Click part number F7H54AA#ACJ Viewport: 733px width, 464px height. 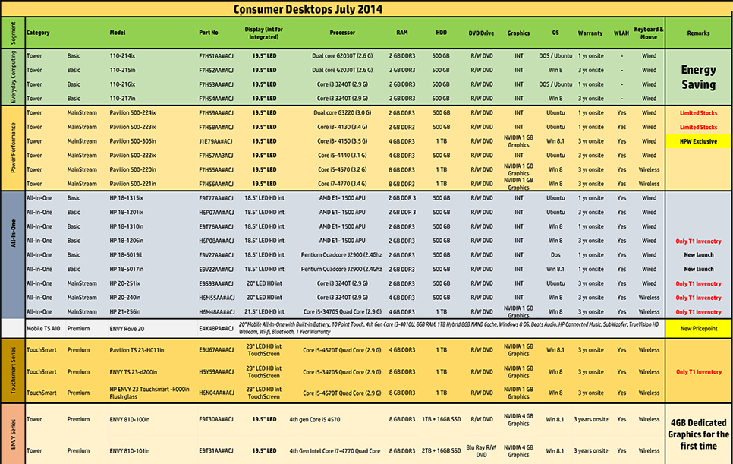tap(216, 99)
